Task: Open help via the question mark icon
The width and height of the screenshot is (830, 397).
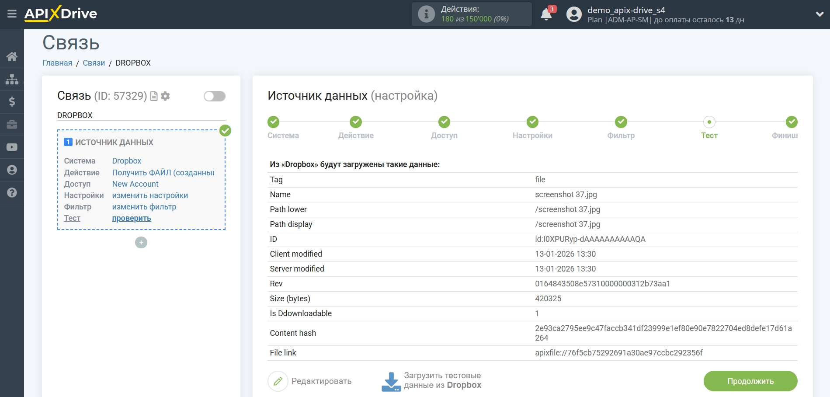Action: point(12,192)
